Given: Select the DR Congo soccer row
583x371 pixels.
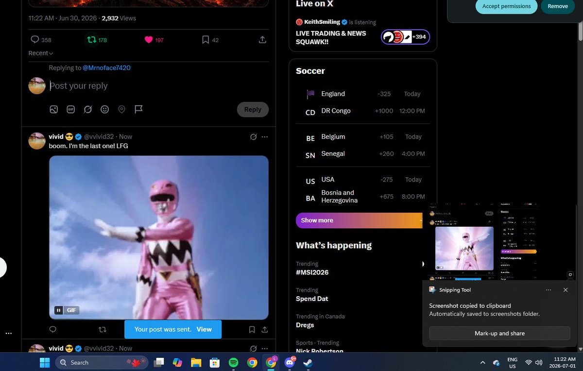Looking at the screenshot, I should coord(363,111).
